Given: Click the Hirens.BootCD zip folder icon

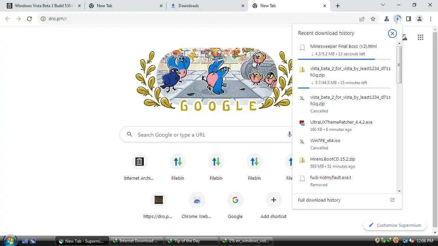Looking at the screenshot, I should tap(302, 160).
